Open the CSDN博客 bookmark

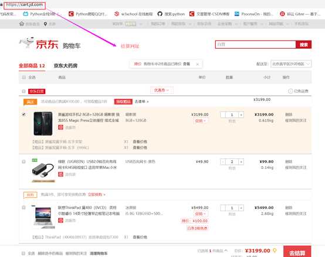pos(209,14)
